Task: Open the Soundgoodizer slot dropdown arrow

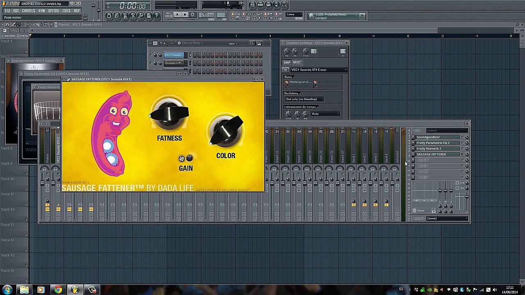Action: pos(413,137)
